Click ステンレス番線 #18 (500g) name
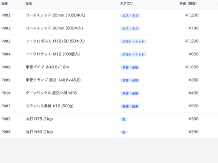This screenshot has height=163, width=218. 50,106
